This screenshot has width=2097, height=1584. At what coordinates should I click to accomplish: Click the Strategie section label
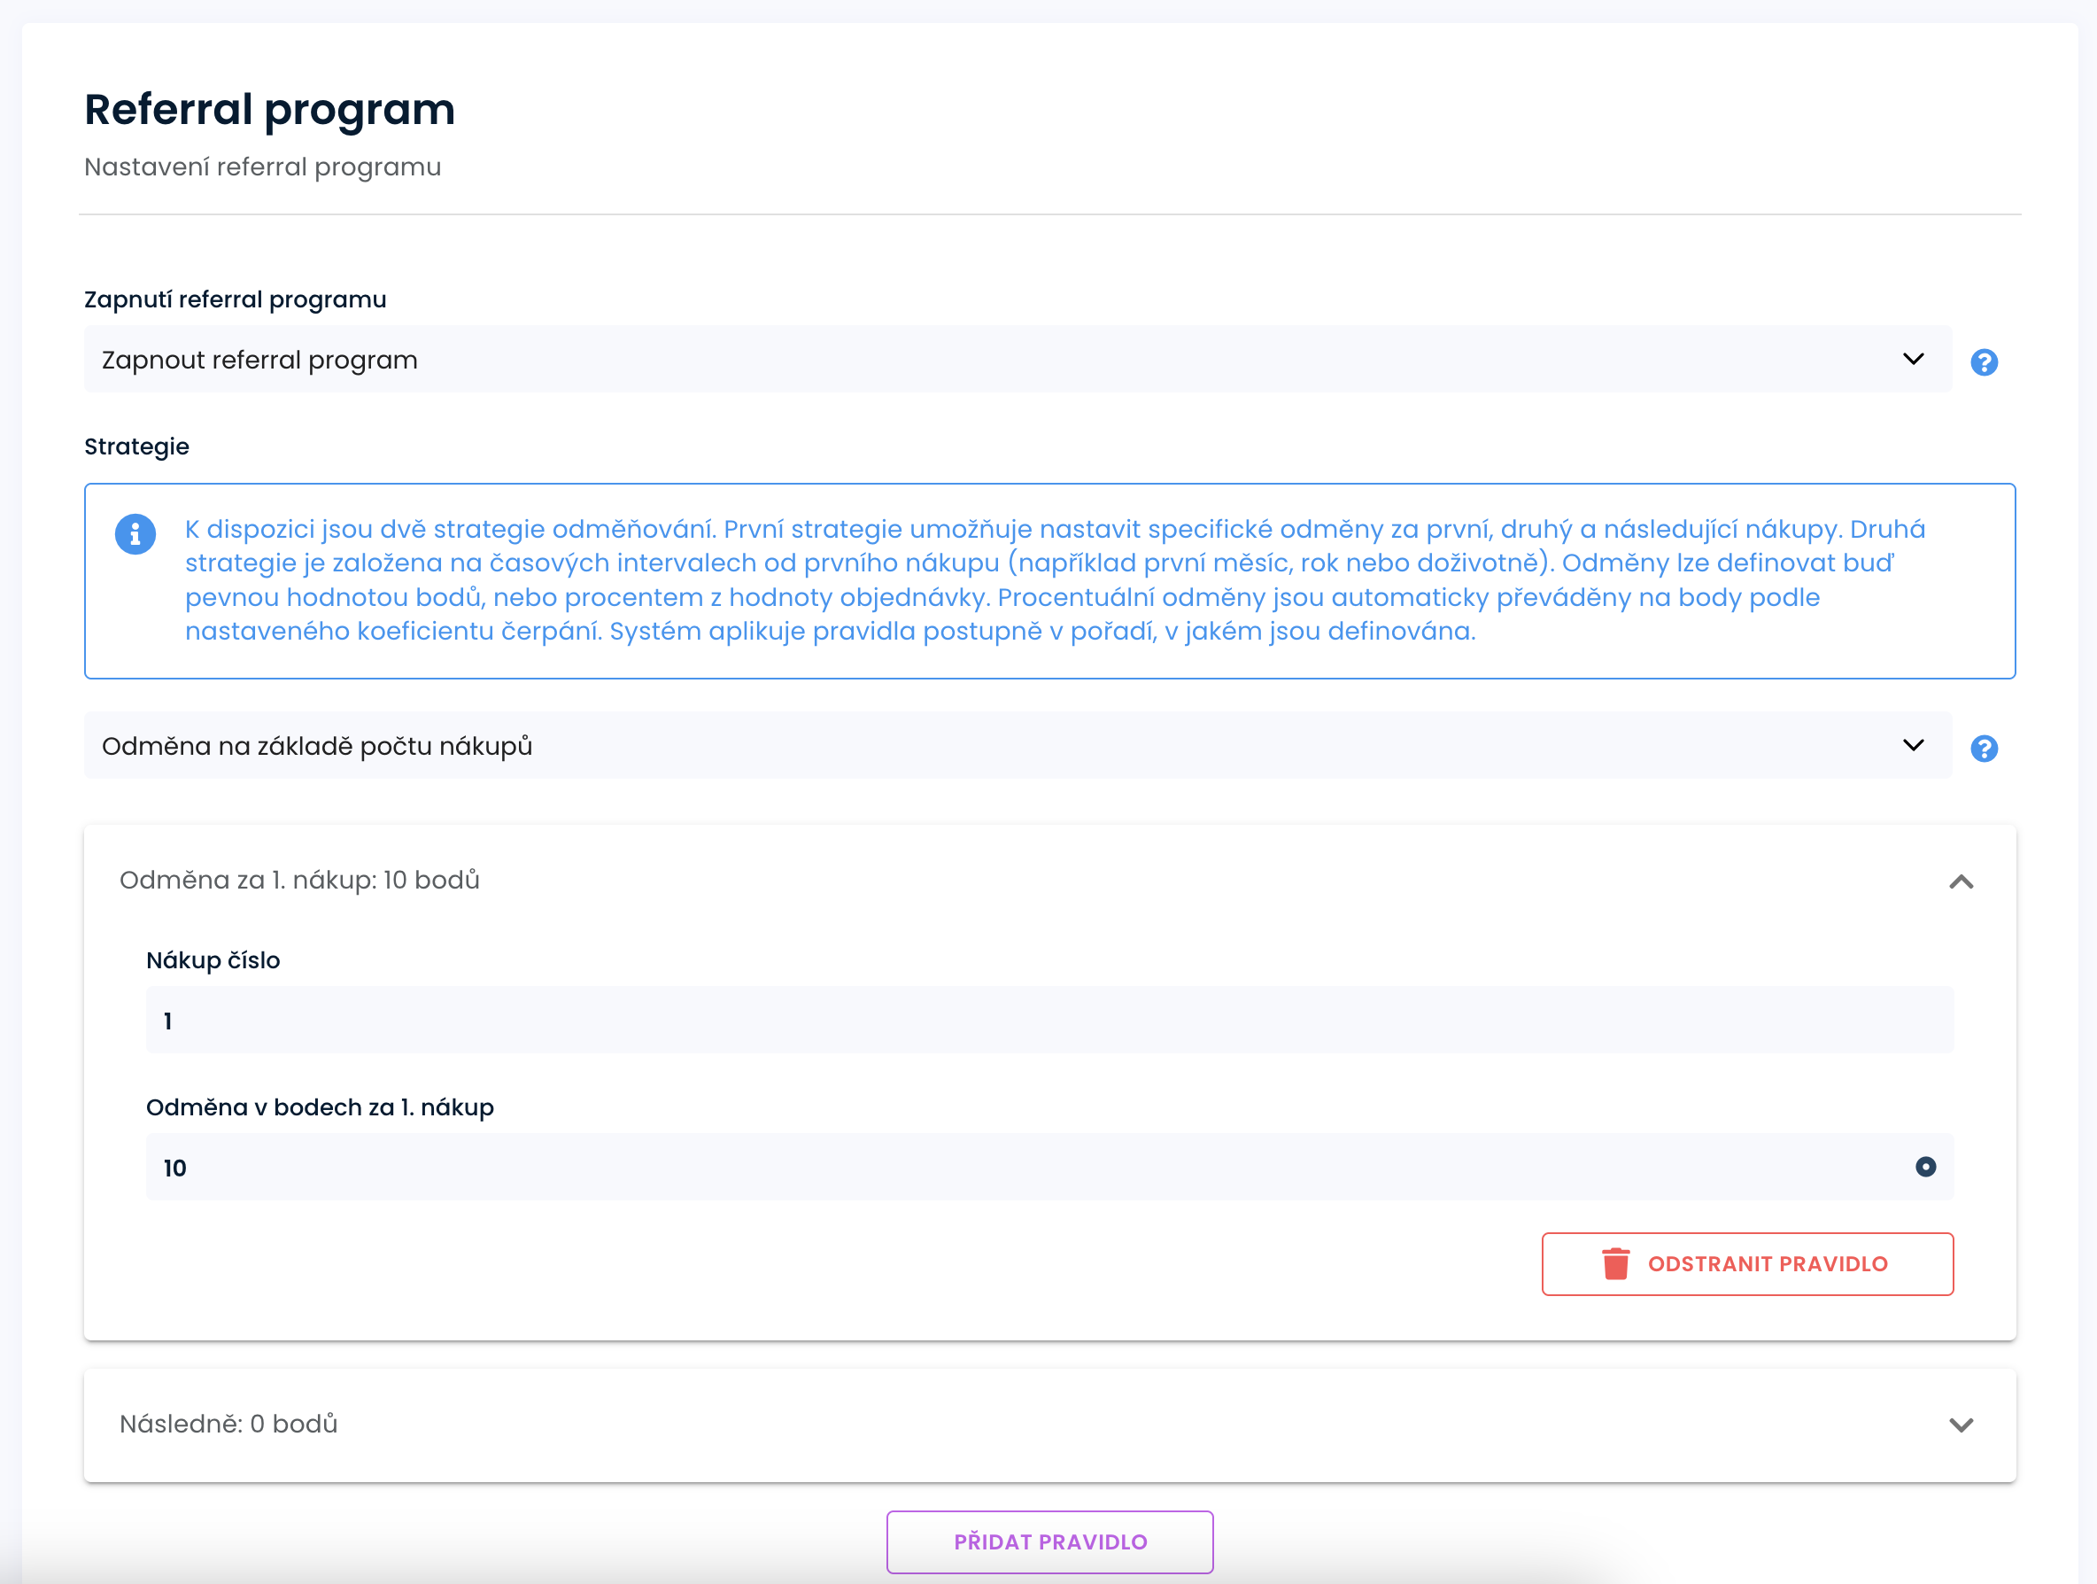(x=136, y=446)
